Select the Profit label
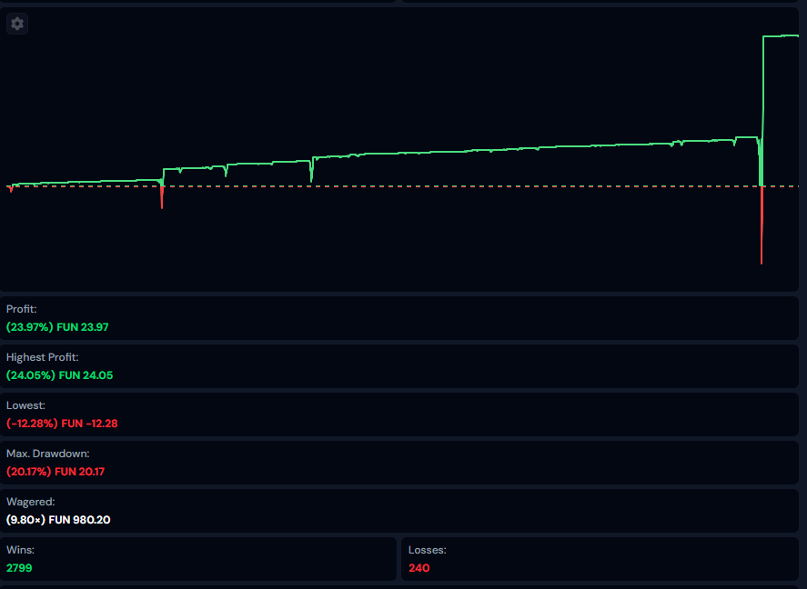Viewport: 807px width, 589px height. [22, 309]
